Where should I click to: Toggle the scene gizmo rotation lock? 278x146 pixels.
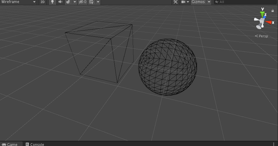click(272, 11)
